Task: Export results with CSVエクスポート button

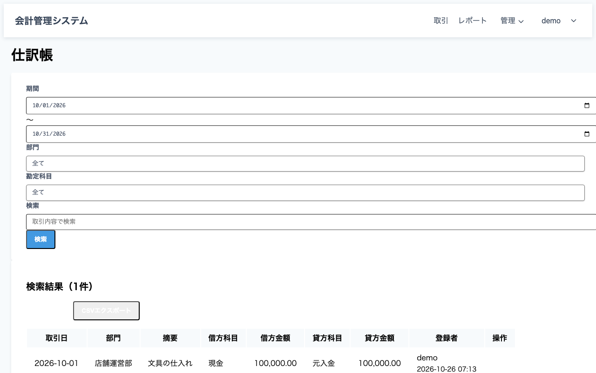Action: (x=106, y=311)
